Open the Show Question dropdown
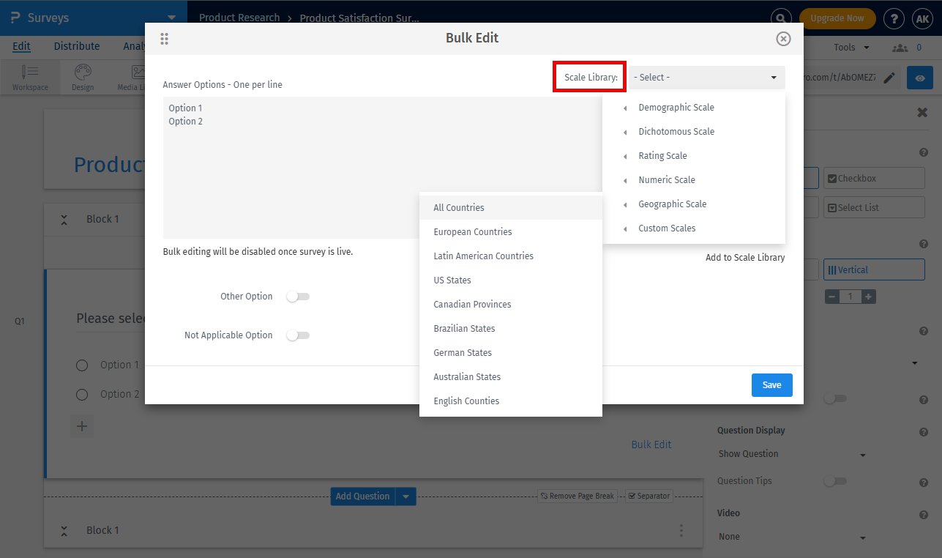 (792, 454)
